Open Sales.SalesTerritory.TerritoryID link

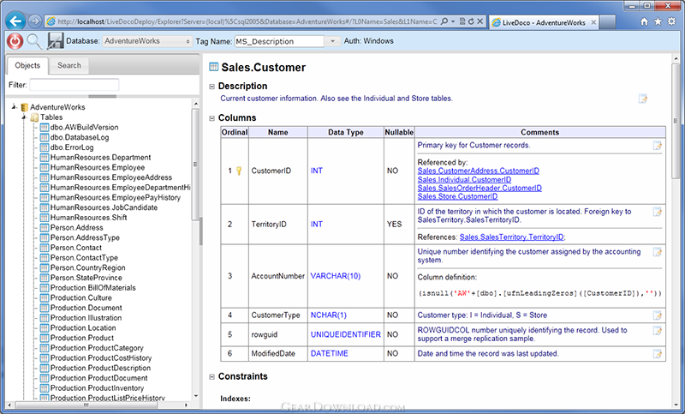(x=511, y=237)
